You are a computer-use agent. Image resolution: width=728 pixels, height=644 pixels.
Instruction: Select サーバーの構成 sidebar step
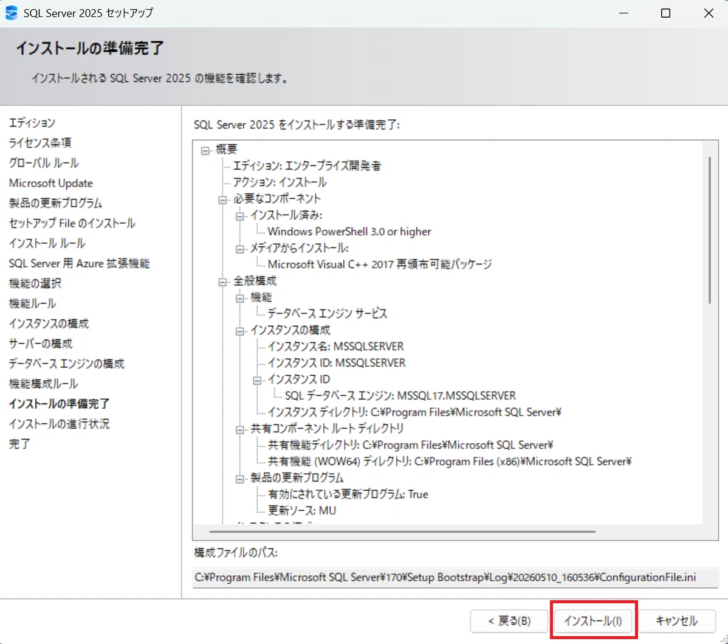click(x=40, y=344)
